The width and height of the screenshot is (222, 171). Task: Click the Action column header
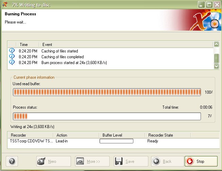coord(76,135)
